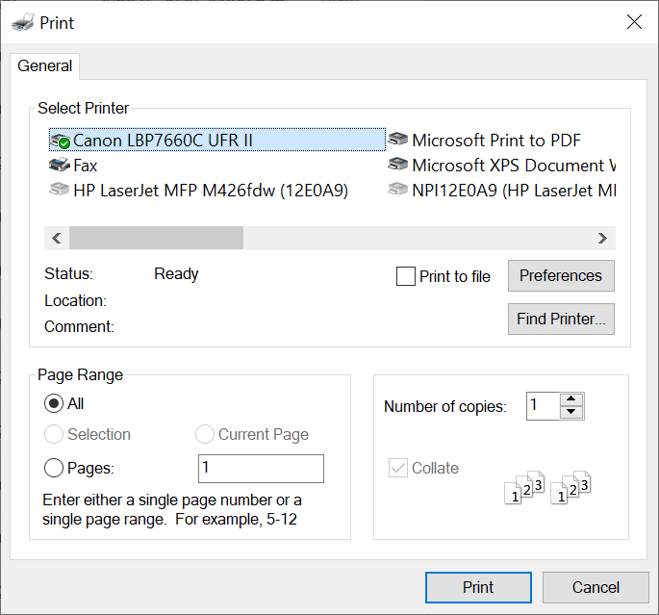
Task: Choose the Fax printer icon
Action: (60, 166)
